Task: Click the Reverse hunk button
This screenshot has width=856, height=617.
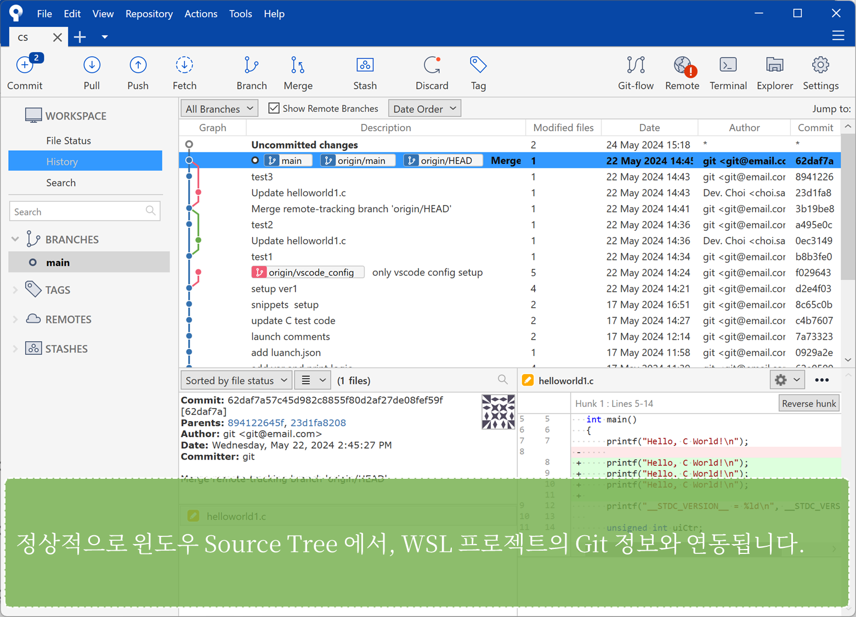Action: pyautogui.click(x=809, y=403)
